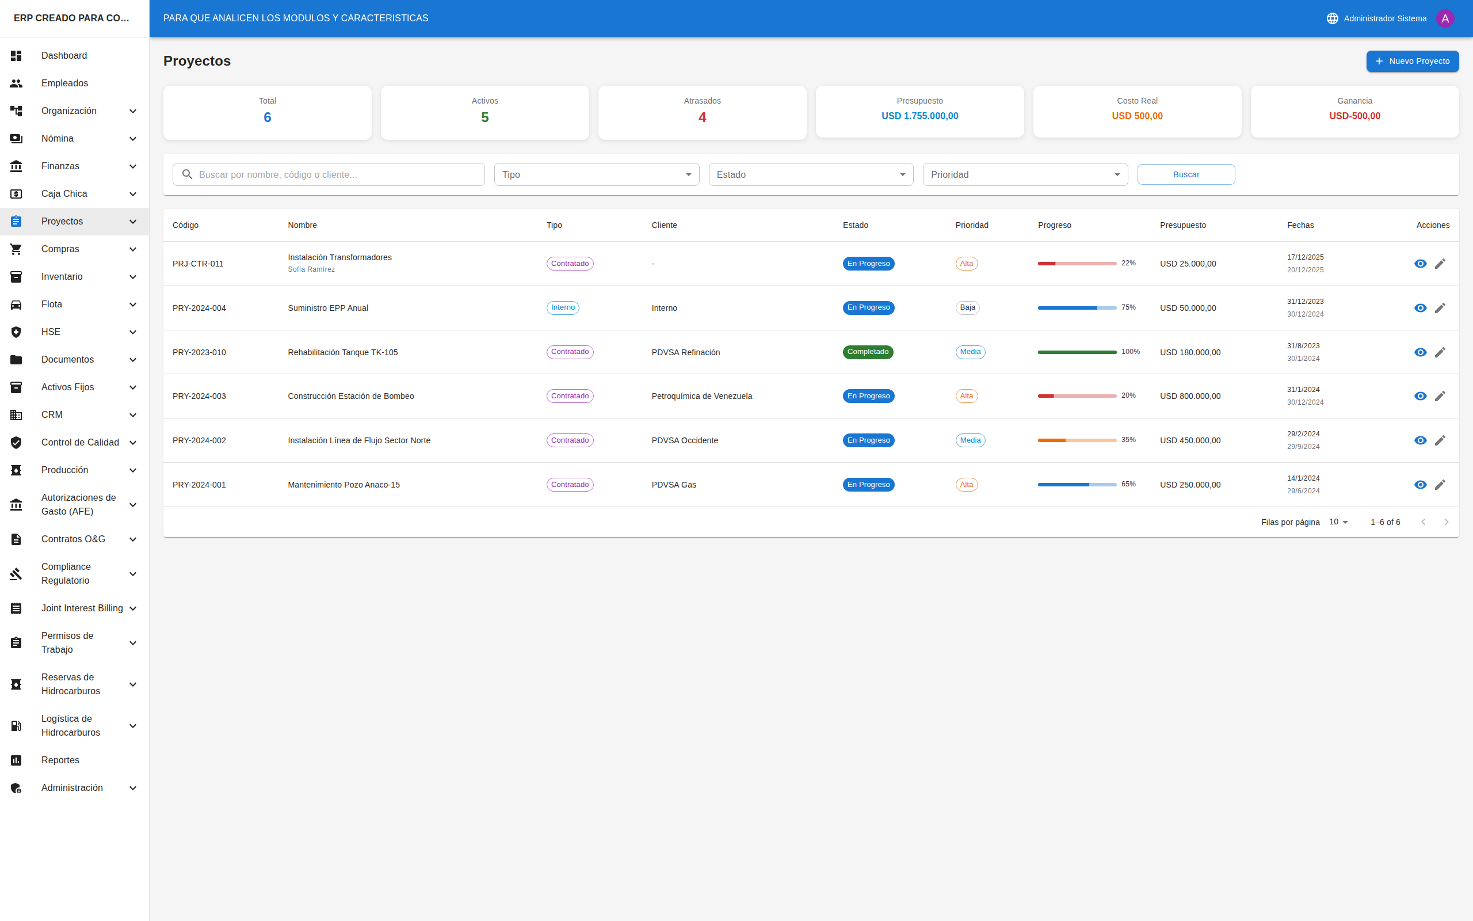Open the Empleados menu item
Image resolution: width=1473 pixels, height=921 pixels.
64,83
